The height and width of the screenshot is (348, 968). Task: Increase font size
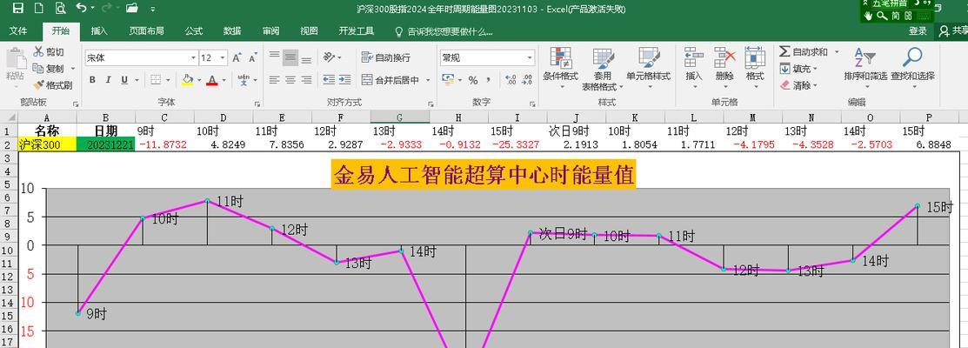(237, 58)
